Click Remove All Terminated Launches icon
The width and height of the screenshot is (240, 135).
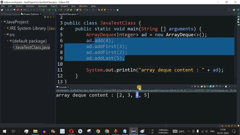point(198,87)
